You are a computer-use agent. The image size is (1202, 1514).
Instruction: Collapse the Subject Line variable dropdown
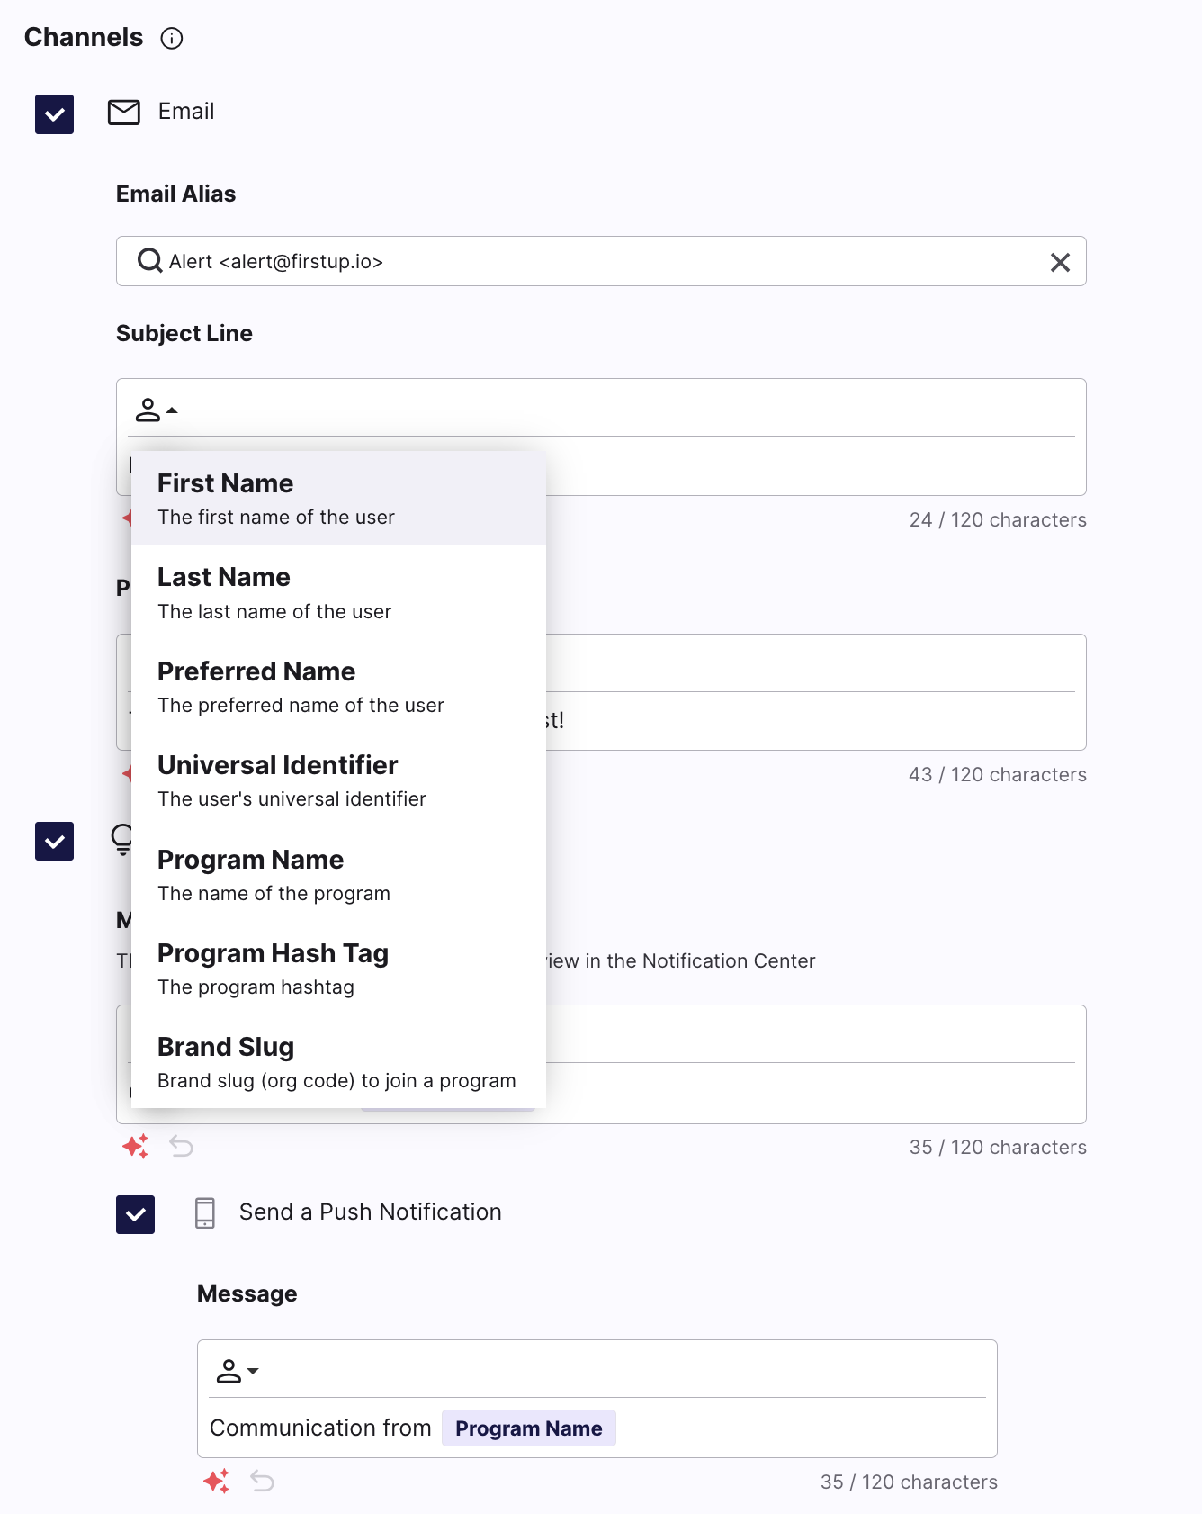(x=157, y=410)
